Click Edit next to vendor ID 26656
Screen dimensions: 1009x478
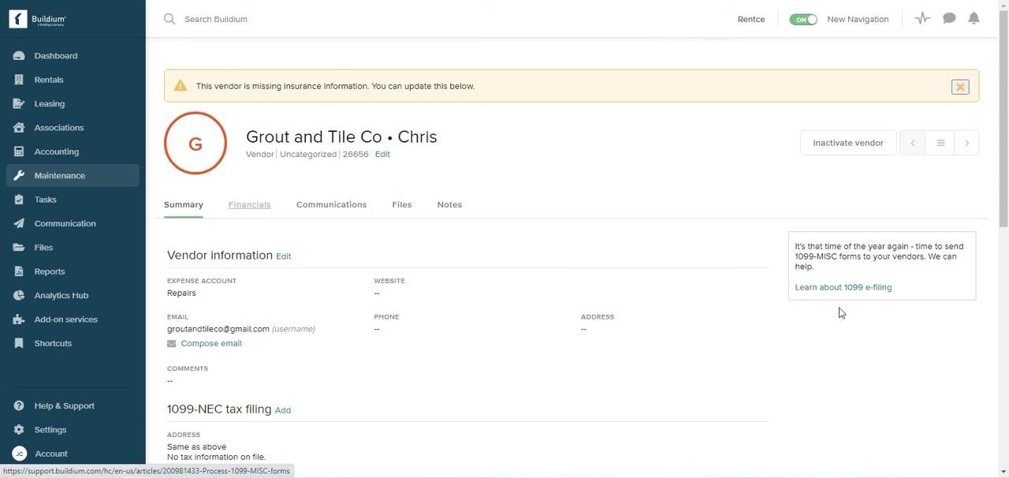382,155
